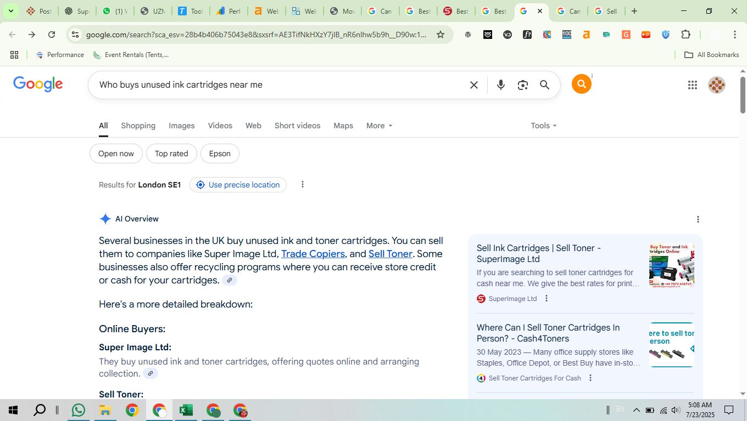Image resolution: width=747 pixels, height=421 pixels.
Task: Reload the current page
Action: point(52,35)
